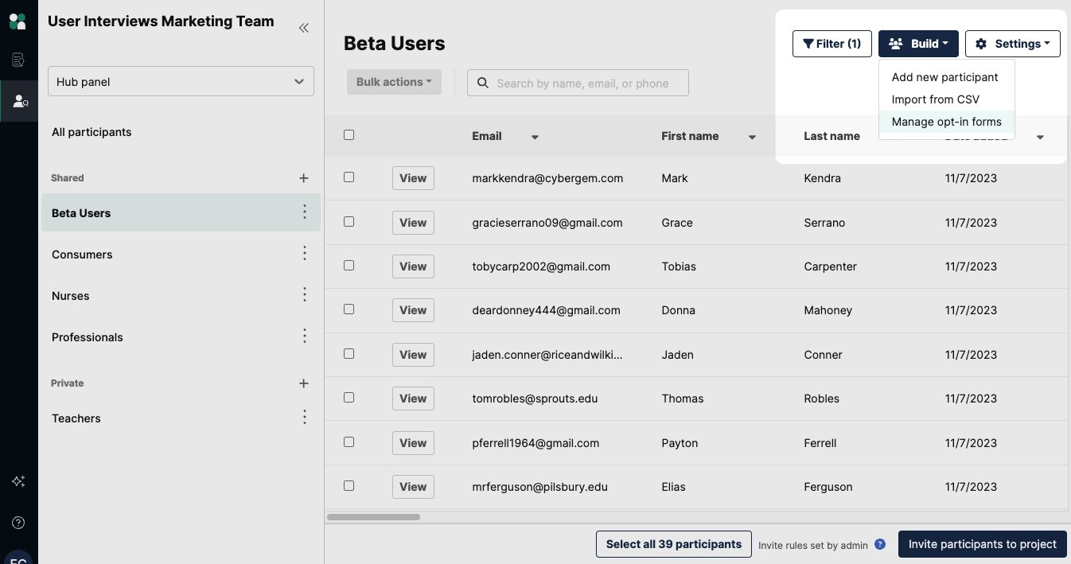Click Invite participants to project
Screen dimensions: 1071x564
coord(983,544)
